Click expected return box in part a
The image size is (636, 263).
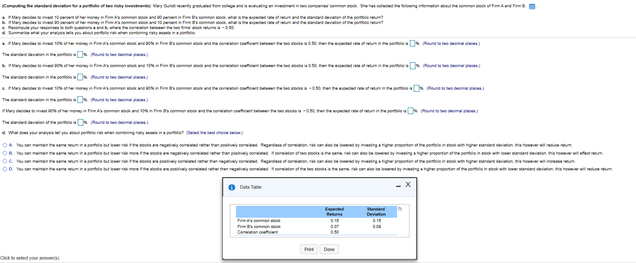tap(412, 43)
